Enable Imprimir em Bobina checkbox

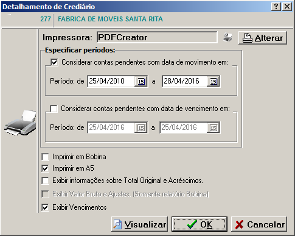pos(45,157)
